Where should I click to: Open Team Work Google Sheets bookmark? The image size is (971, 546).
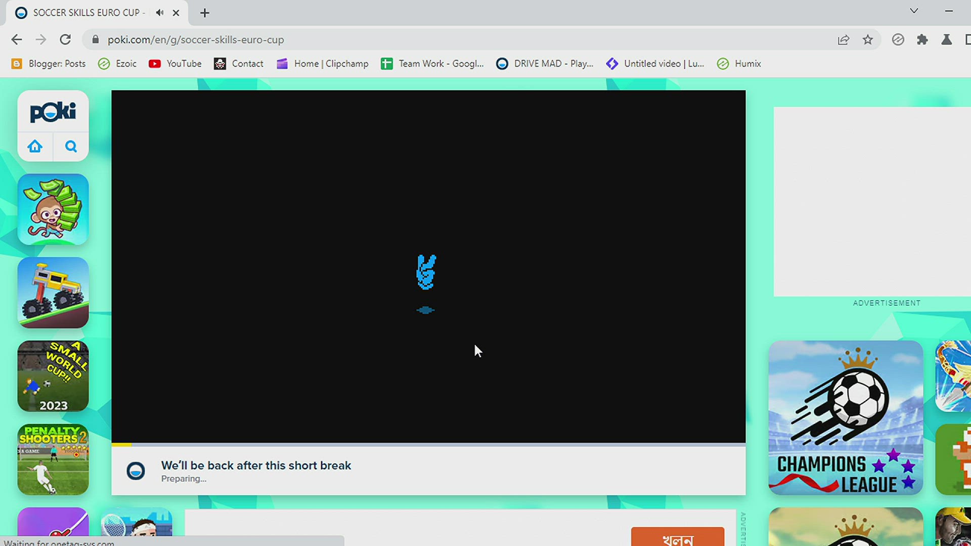[432, 64]
